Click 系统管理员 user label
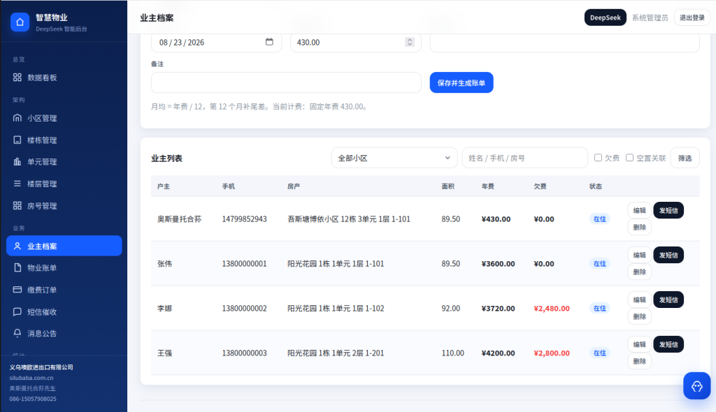 click(650, 17)
